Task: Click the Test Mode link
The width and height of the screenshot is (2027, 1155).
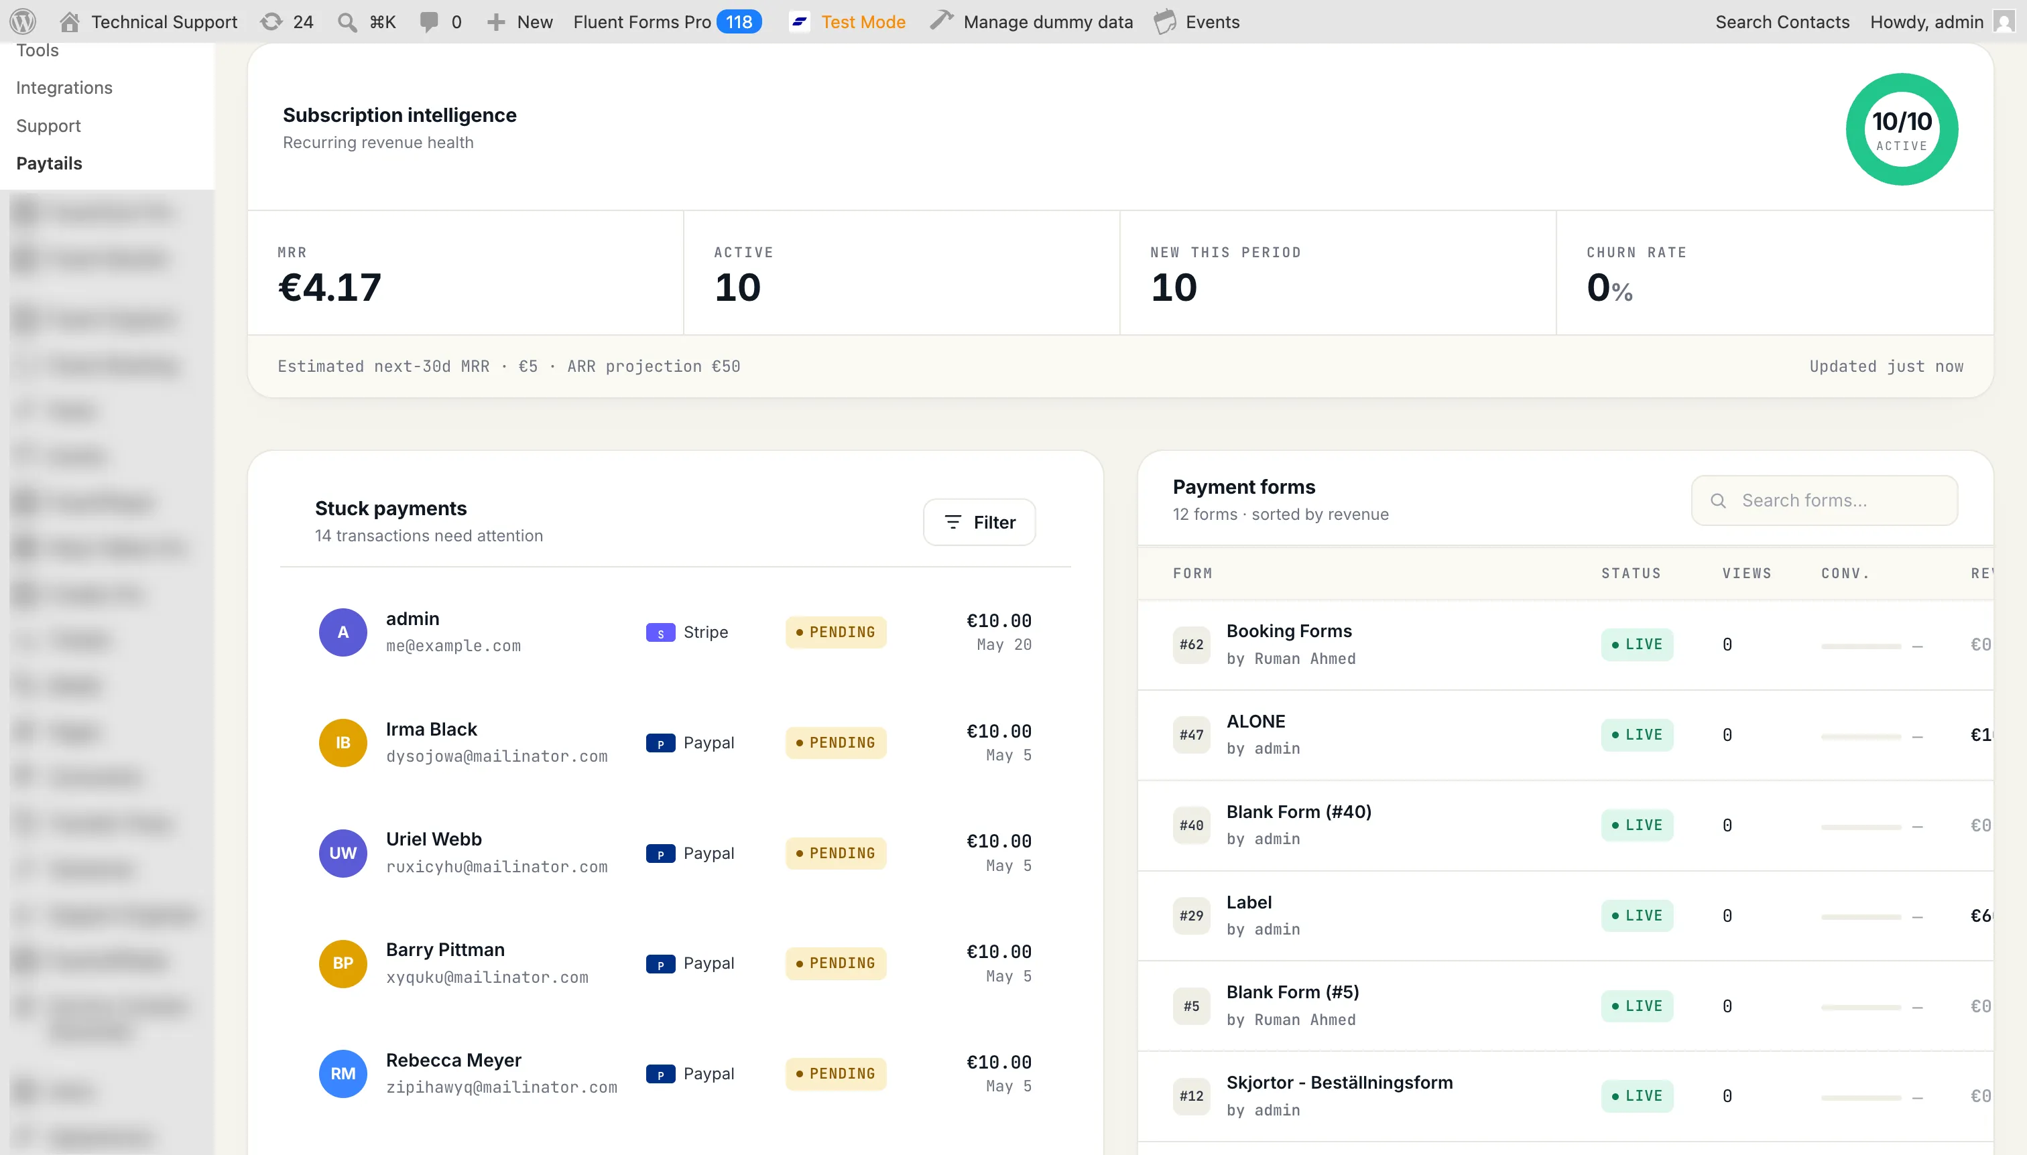Action: [x=863, y=21]
